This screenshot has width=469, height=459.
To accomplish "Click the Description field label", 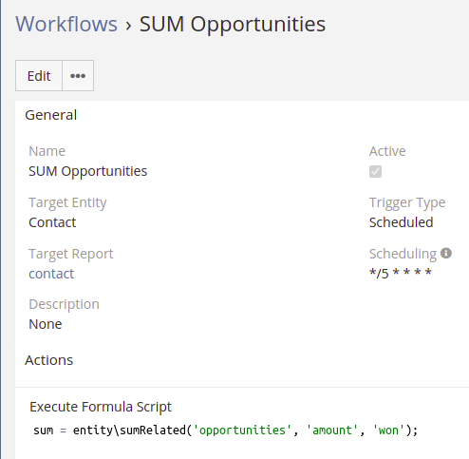I will [x=64, y=304].
